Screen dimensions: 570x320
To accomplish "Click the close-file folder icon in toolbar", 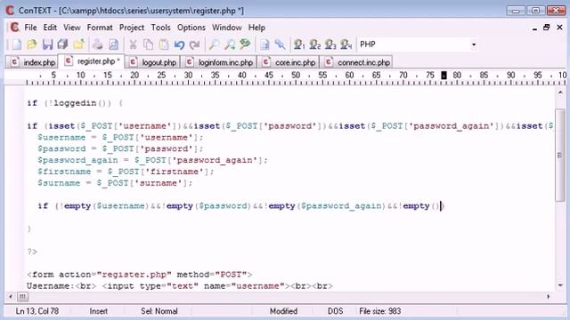I will (78, 44).
